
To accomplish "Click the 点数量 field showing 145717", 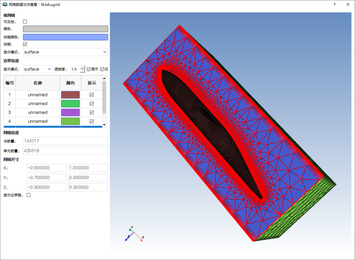I will pyautogui.click(x=65, y=141).
